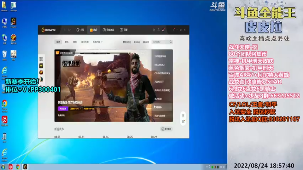This screenshot has height=170, width=303.
Task: Open first recently played game icon
Action: (41, 66)
